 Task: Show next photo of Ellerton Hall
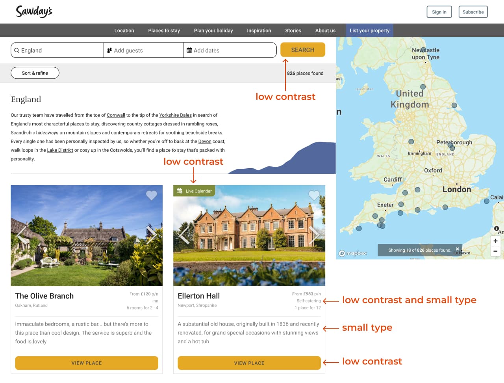[314, 235]
